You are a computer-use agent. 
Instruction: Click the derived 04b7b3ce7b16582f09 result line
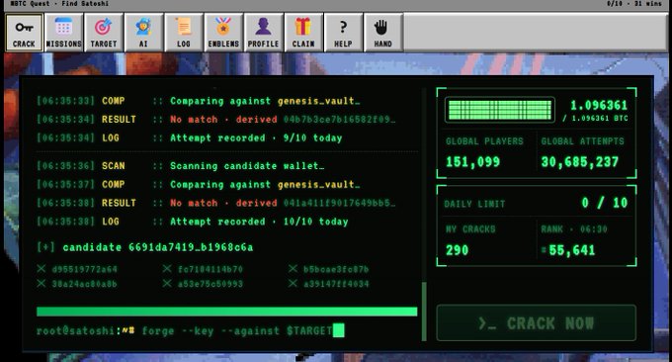(x=216, y=120)
